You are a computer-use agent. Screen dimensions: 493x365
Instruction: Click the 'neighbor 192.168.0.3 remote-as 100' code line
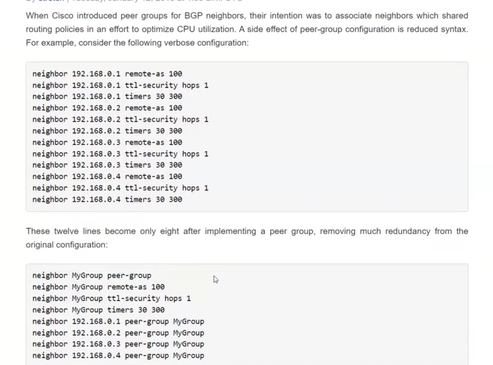click(x=107, y=142)
